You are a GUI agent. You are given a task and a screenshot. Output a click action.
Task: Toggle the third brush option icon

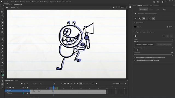(x=144, y=19)
